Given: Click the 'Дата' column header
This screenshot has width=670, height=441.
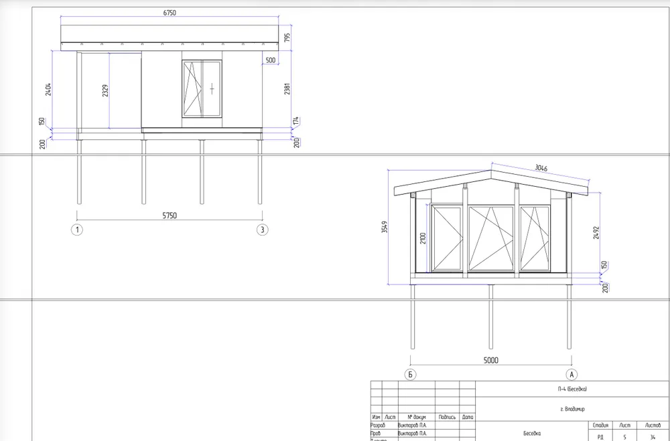Looking at the screenshot, I should click(468, 417).
